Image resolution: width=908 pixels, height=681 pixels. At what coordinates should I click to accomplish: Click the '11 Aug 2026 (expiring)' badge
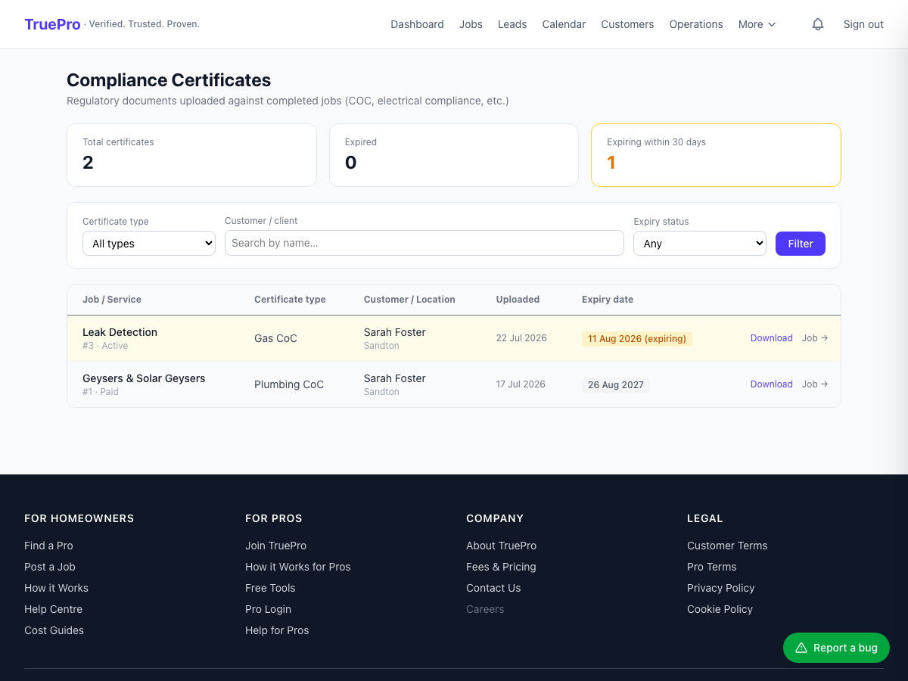tap(637, 339)
